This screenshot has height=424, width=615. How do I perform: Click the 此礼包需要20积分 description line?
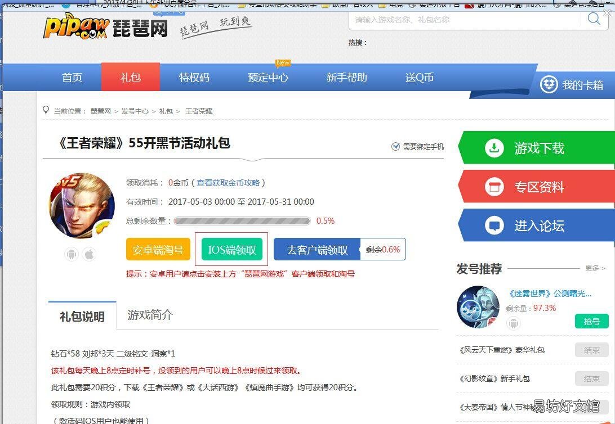[x=204, y=387]
